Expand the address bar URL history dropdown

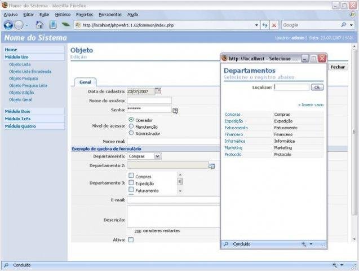[x=256, y=25]
